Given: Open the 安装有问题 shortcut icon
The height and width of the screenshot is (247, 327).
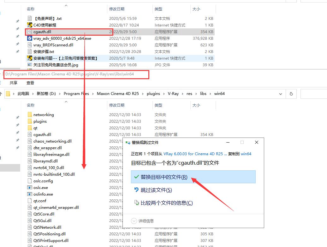Looking at the screenshot, I should pyautogui.click(x=30, y=58).
